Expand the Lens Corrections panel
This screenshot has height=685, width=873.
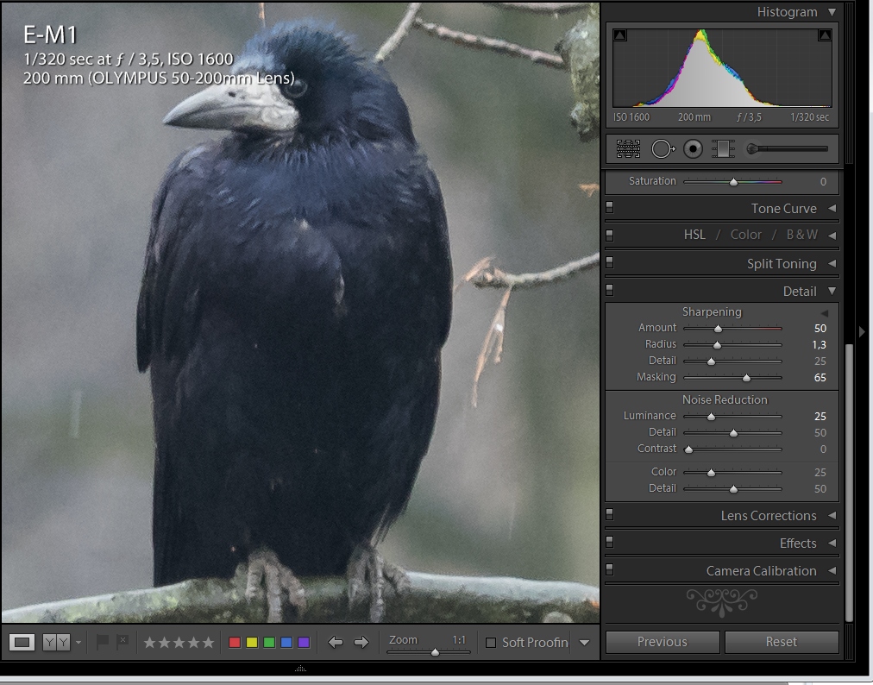832,515
